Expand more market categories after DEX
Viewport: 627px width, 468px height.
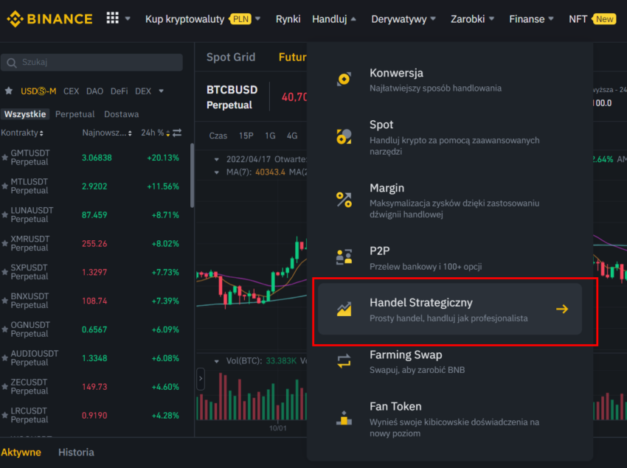161,91
